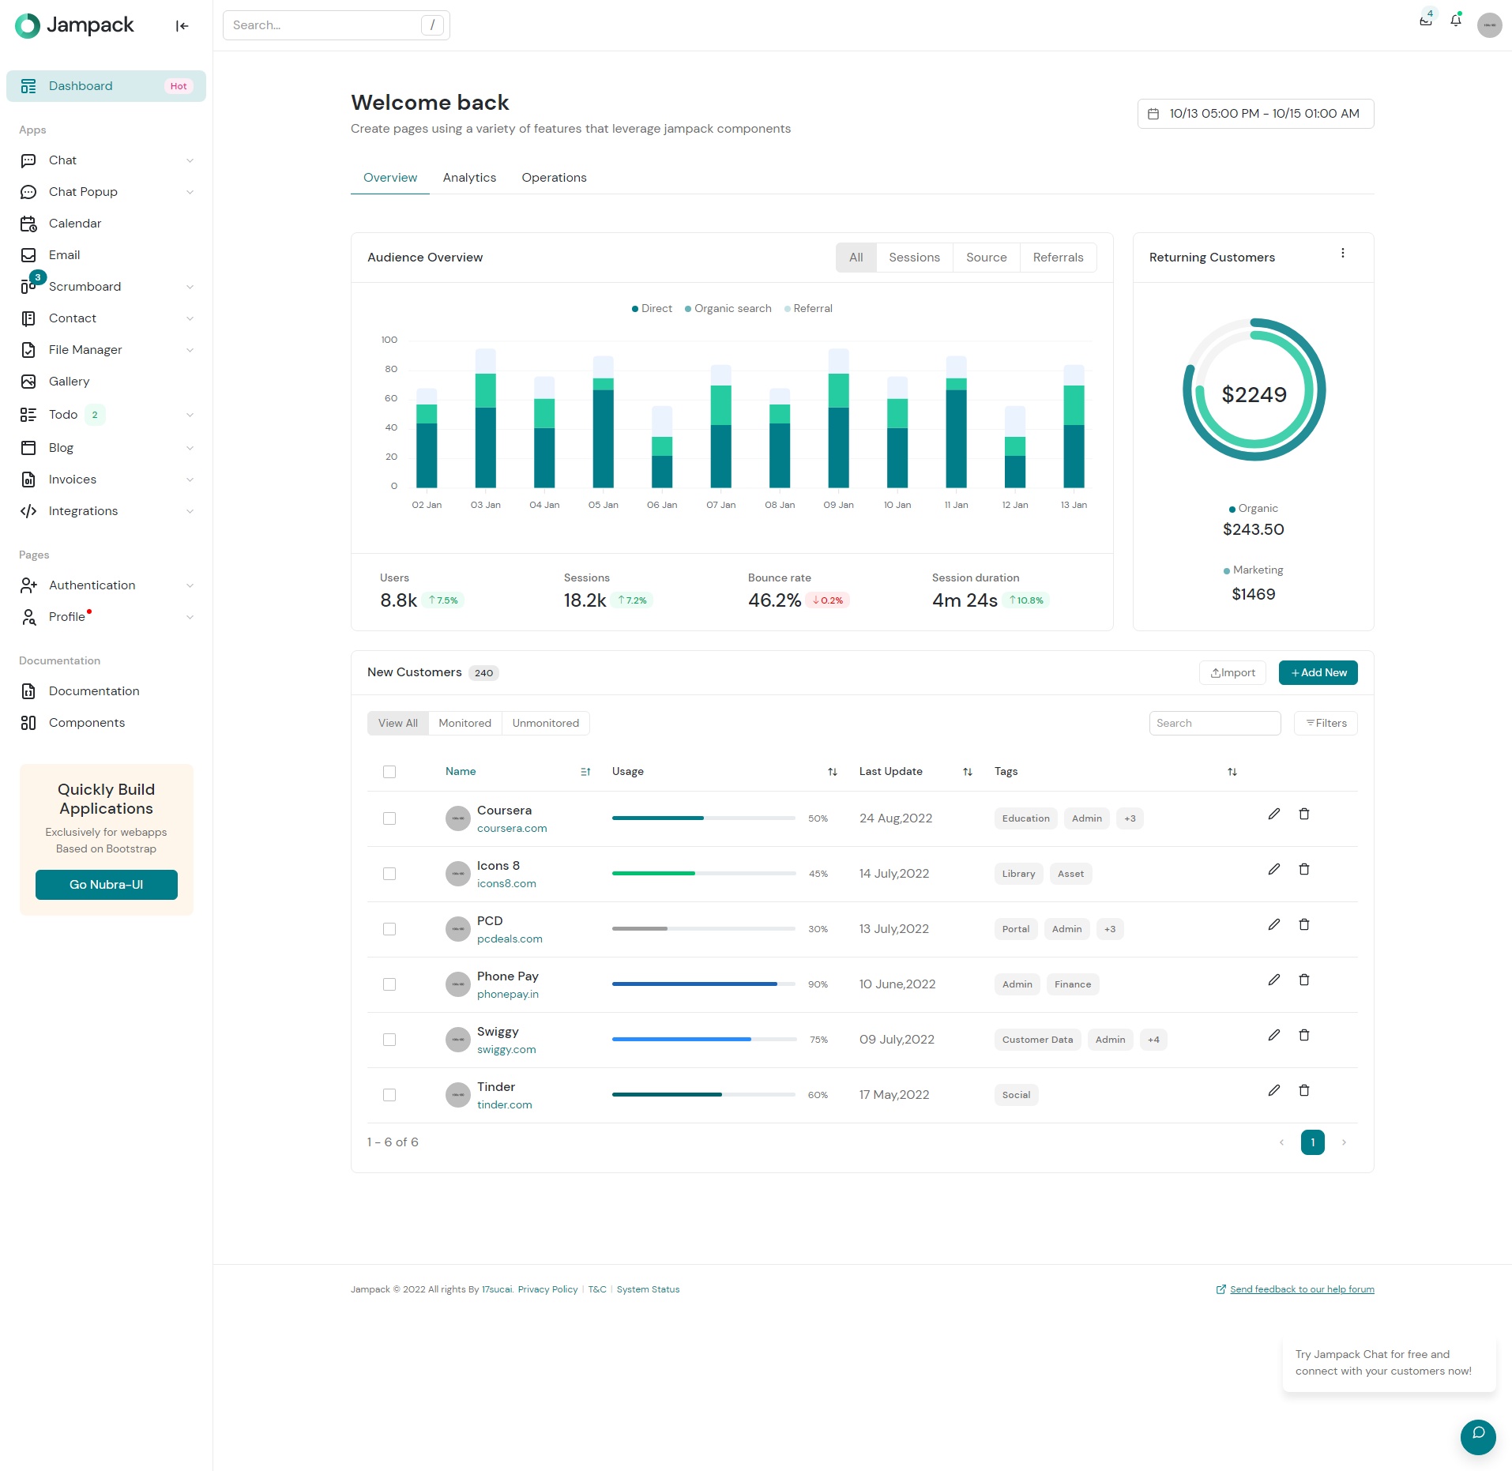Sort the table by the Usage column
Viewport: 1512px width, 1471px height.
tap(832, 772)
